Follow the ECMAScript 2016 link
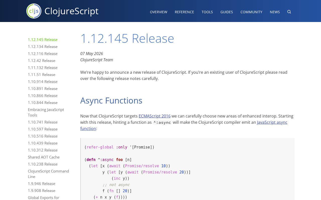The image size is (321, 200). (154, 116)
